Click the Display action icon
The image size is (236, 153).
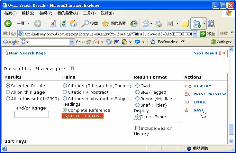[x=188, y=86]
